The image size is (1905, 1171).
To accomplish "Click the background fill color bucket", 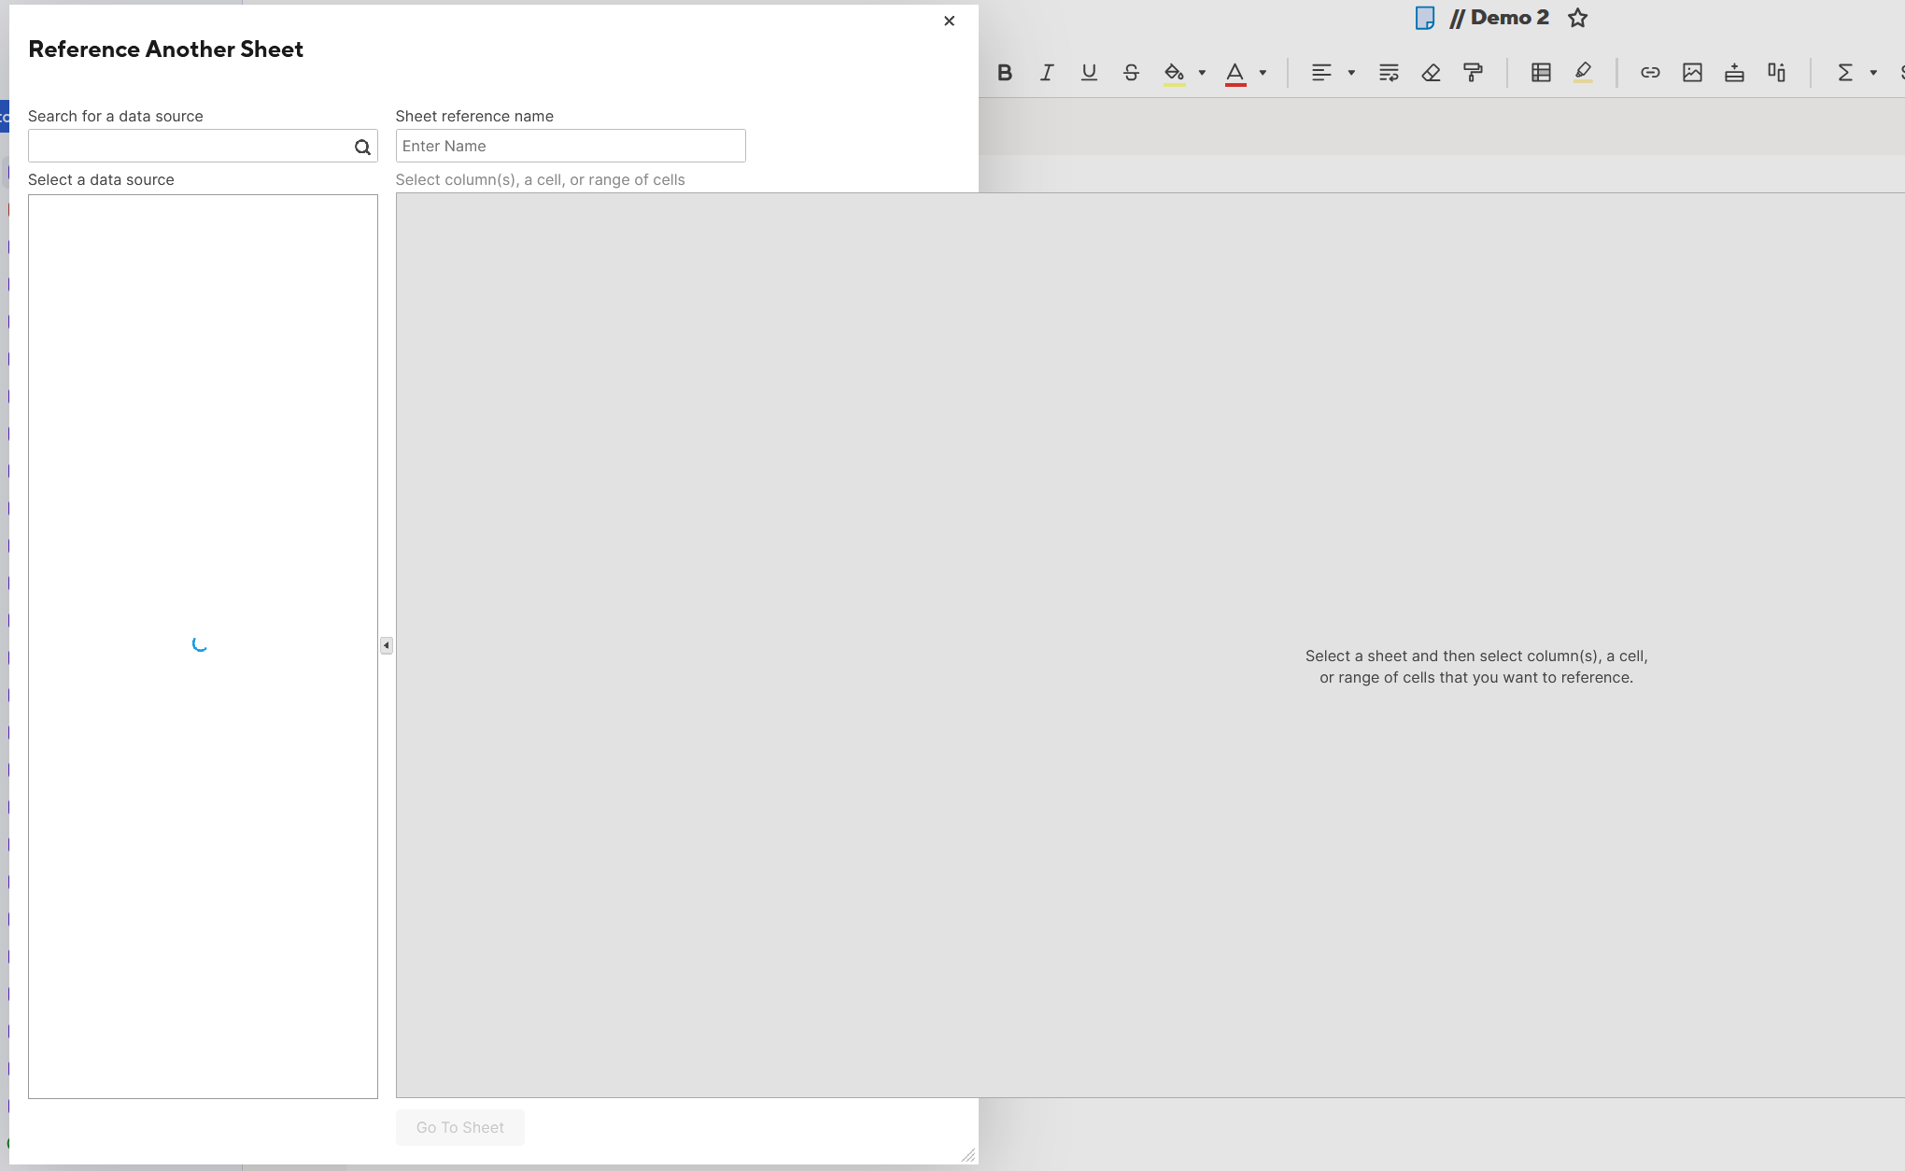I will pyautogui.click(x=1174, y=73).
